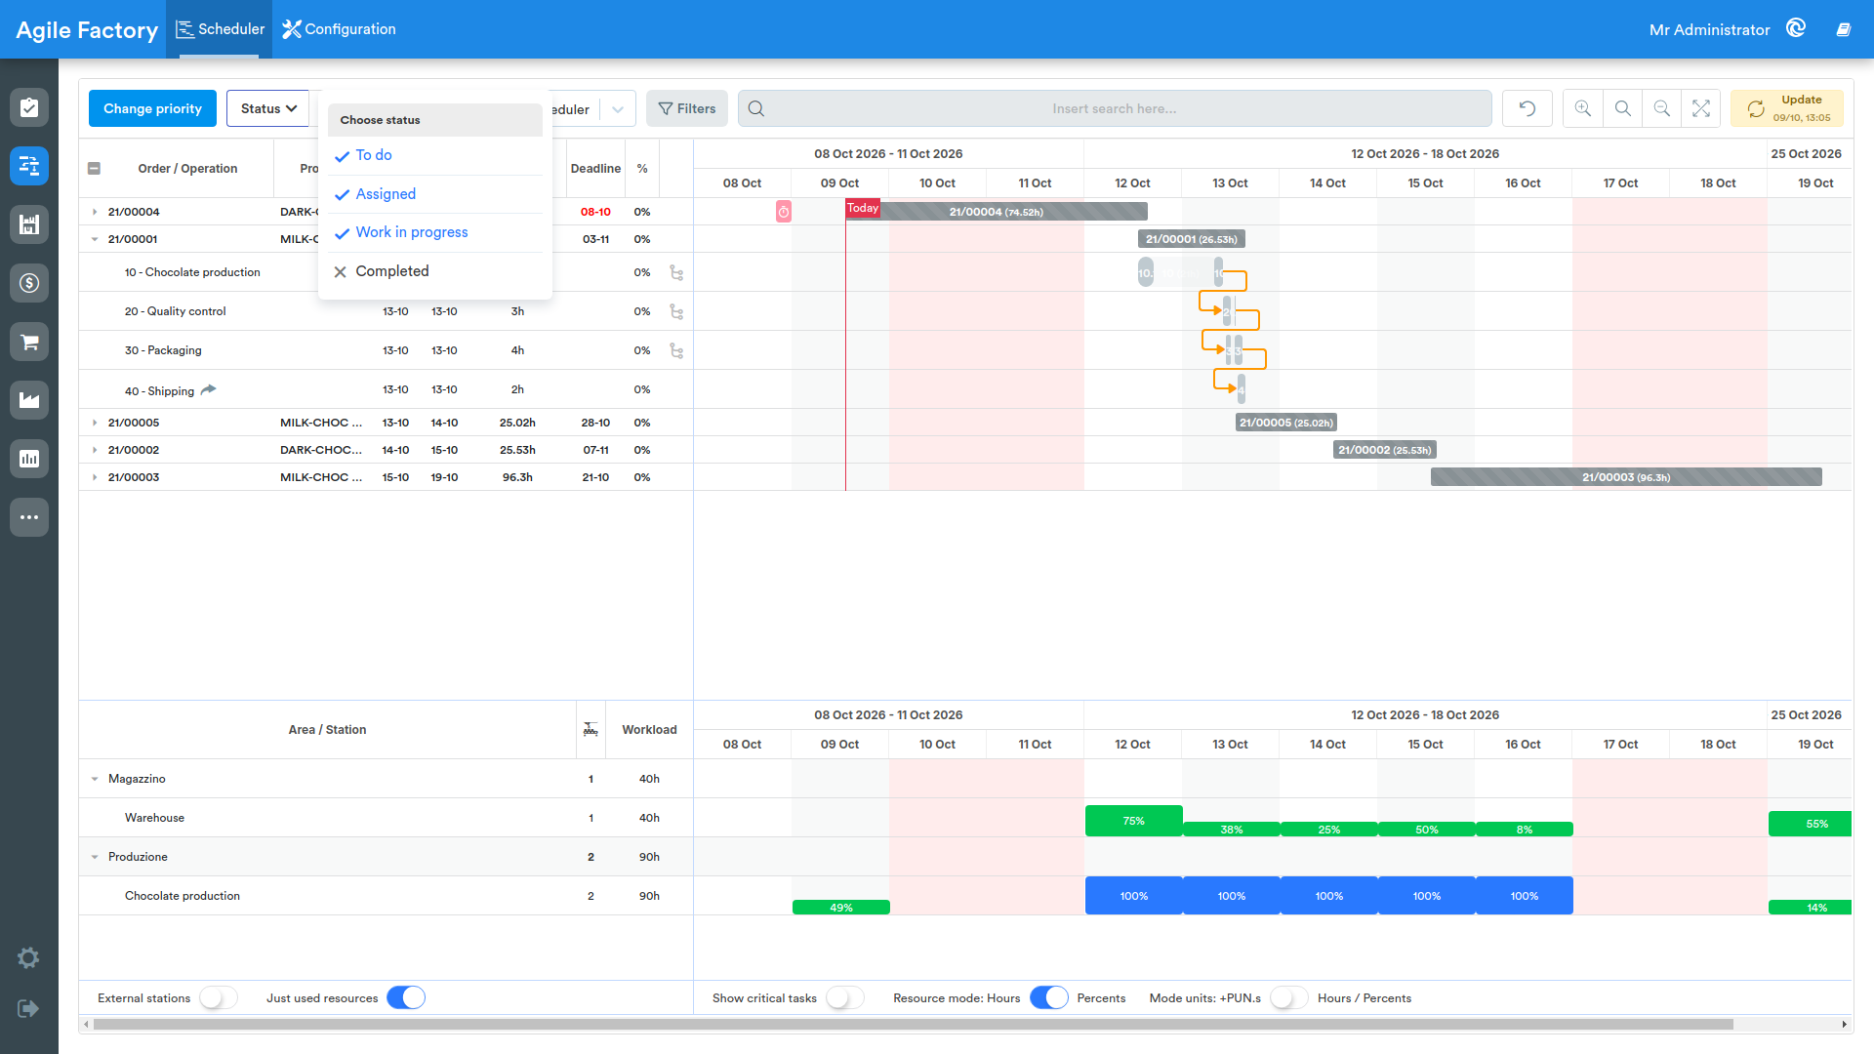Open dependency icon for Quality control row
Viewport: 1874px width, 1054px height.
[x=676, y=311]
